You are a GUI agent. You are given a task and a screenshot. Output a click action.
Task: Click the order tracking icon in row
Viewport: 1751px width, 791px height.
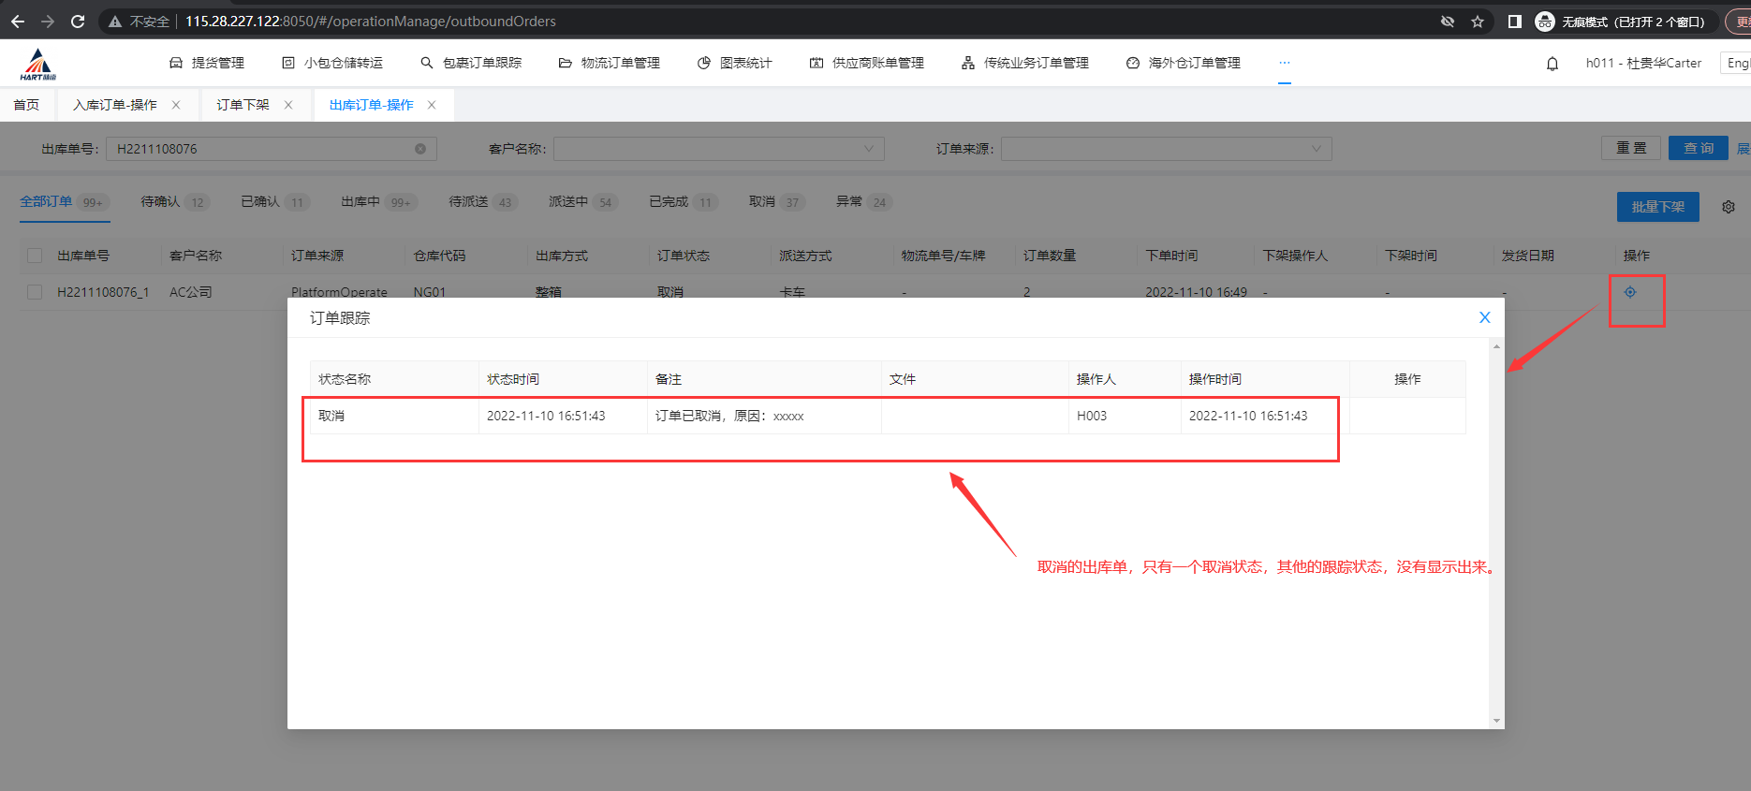(1630, 292)
